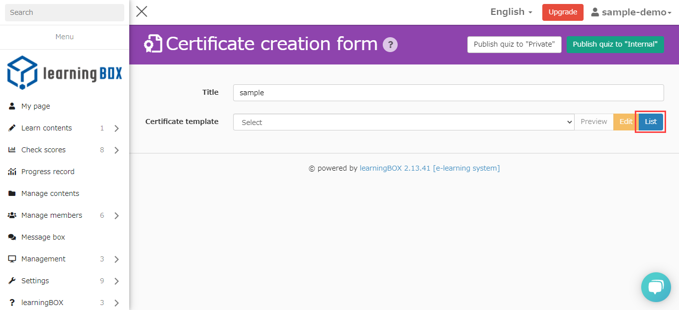Image resolution: width=679 pixels, height=310 pixels.
Task: Open the English language dropdown
Action: click(x=511, y=12)
